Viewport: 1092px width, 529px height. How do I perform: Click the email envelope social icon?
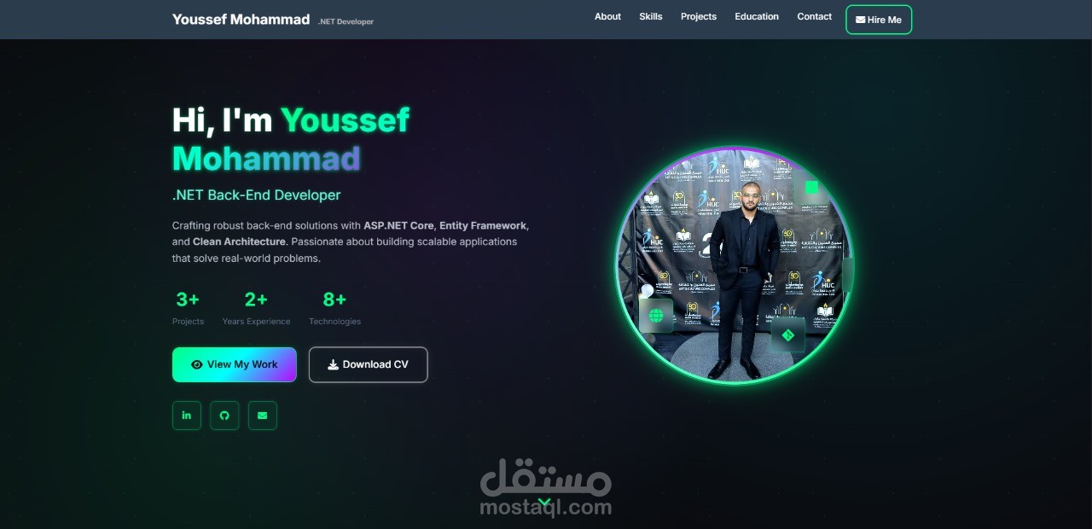(263, 416)
